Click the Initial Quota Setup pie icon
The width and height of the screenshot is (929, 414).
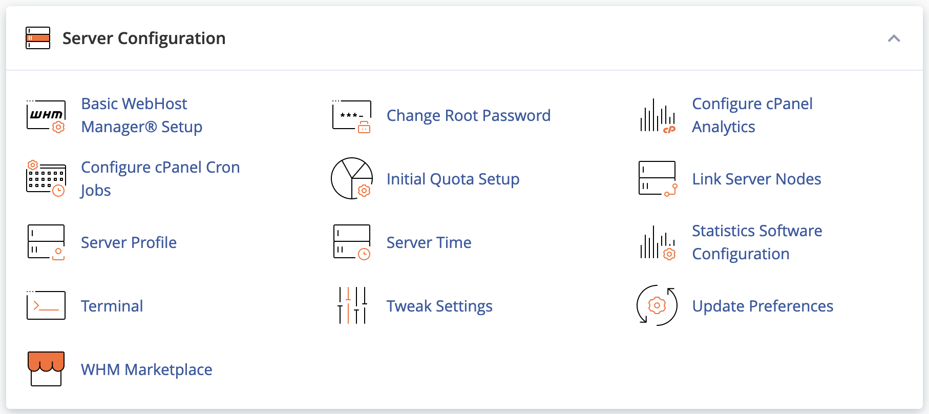[x=351, y=179]
